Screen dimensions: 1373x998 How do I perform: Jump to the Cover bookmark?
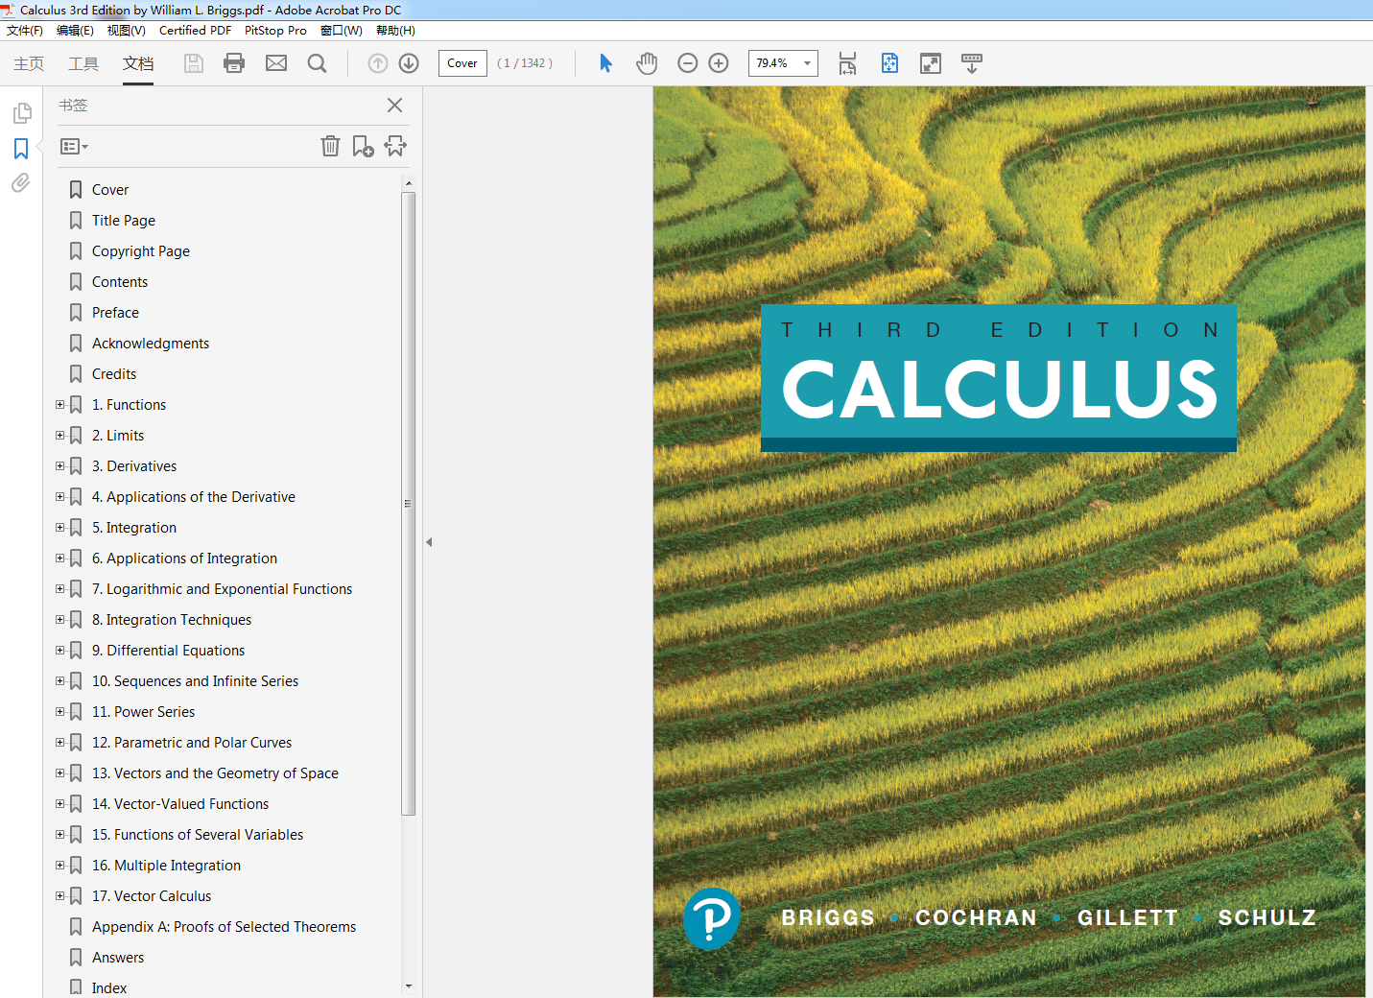click(x=110, y=190)
